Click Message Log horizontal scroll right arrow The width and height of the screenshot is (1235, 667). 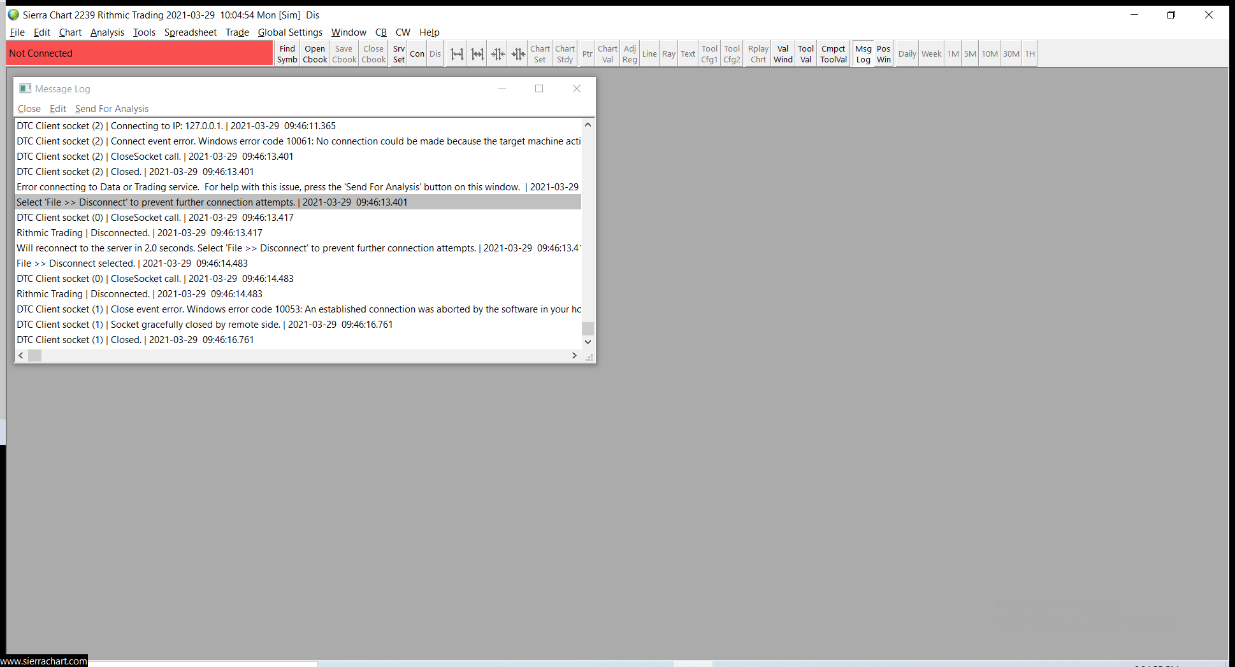click(574, 356)
